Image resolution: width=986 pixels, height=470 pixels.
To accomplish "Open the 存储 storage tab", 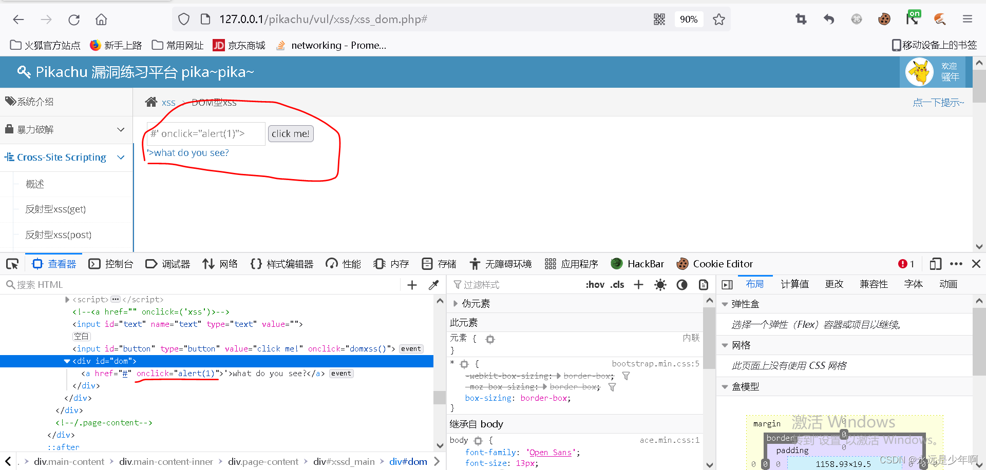I will click(x=439, y=264).
